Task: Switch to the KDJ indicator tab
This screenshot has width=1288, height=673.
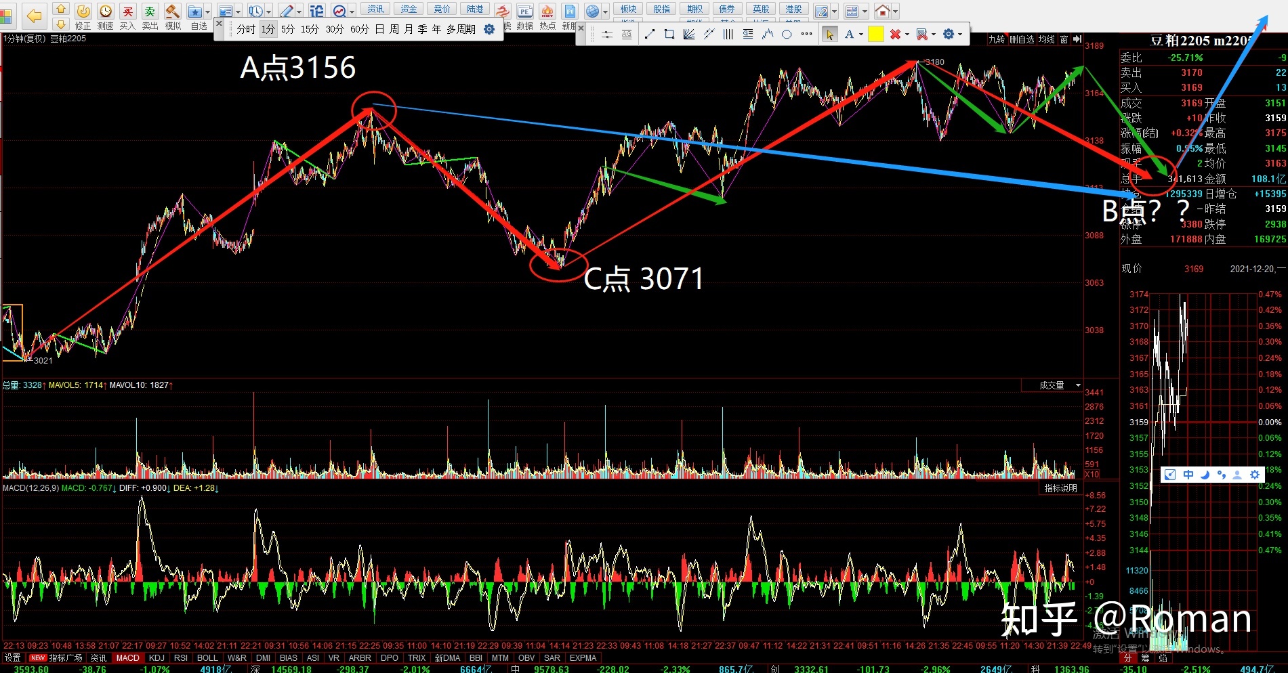Action: (157, 658)
